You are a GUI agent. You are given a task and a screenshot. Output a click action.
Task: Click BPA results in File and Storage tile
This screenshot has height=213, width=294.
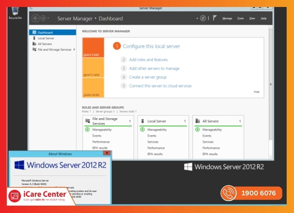pos(100,148)
